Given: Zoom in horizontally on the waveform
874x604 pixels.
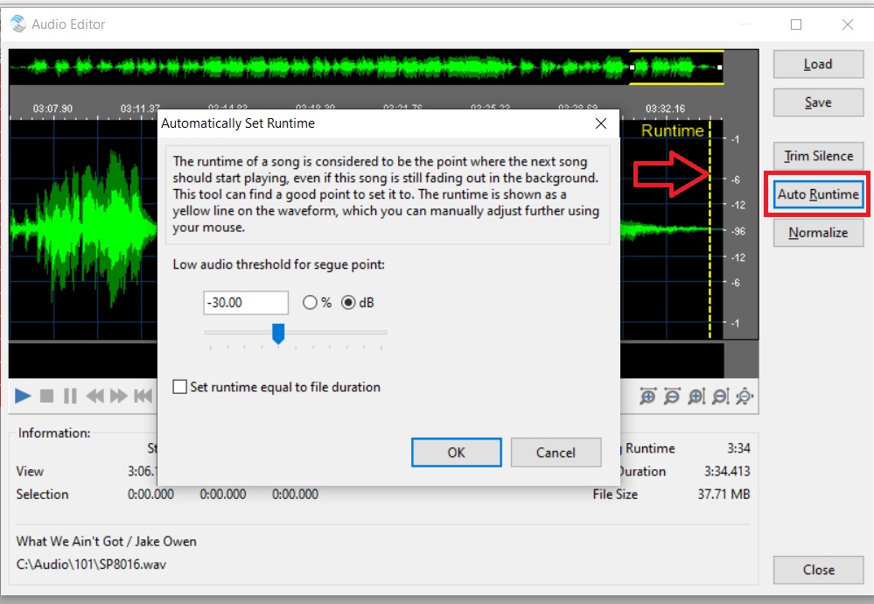Looking at the screenshot, I should [x=647, y=397].
